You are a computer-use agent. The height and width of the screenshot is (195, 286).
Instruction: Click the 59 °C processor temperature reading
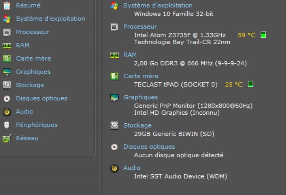click(x=246, y=35)
